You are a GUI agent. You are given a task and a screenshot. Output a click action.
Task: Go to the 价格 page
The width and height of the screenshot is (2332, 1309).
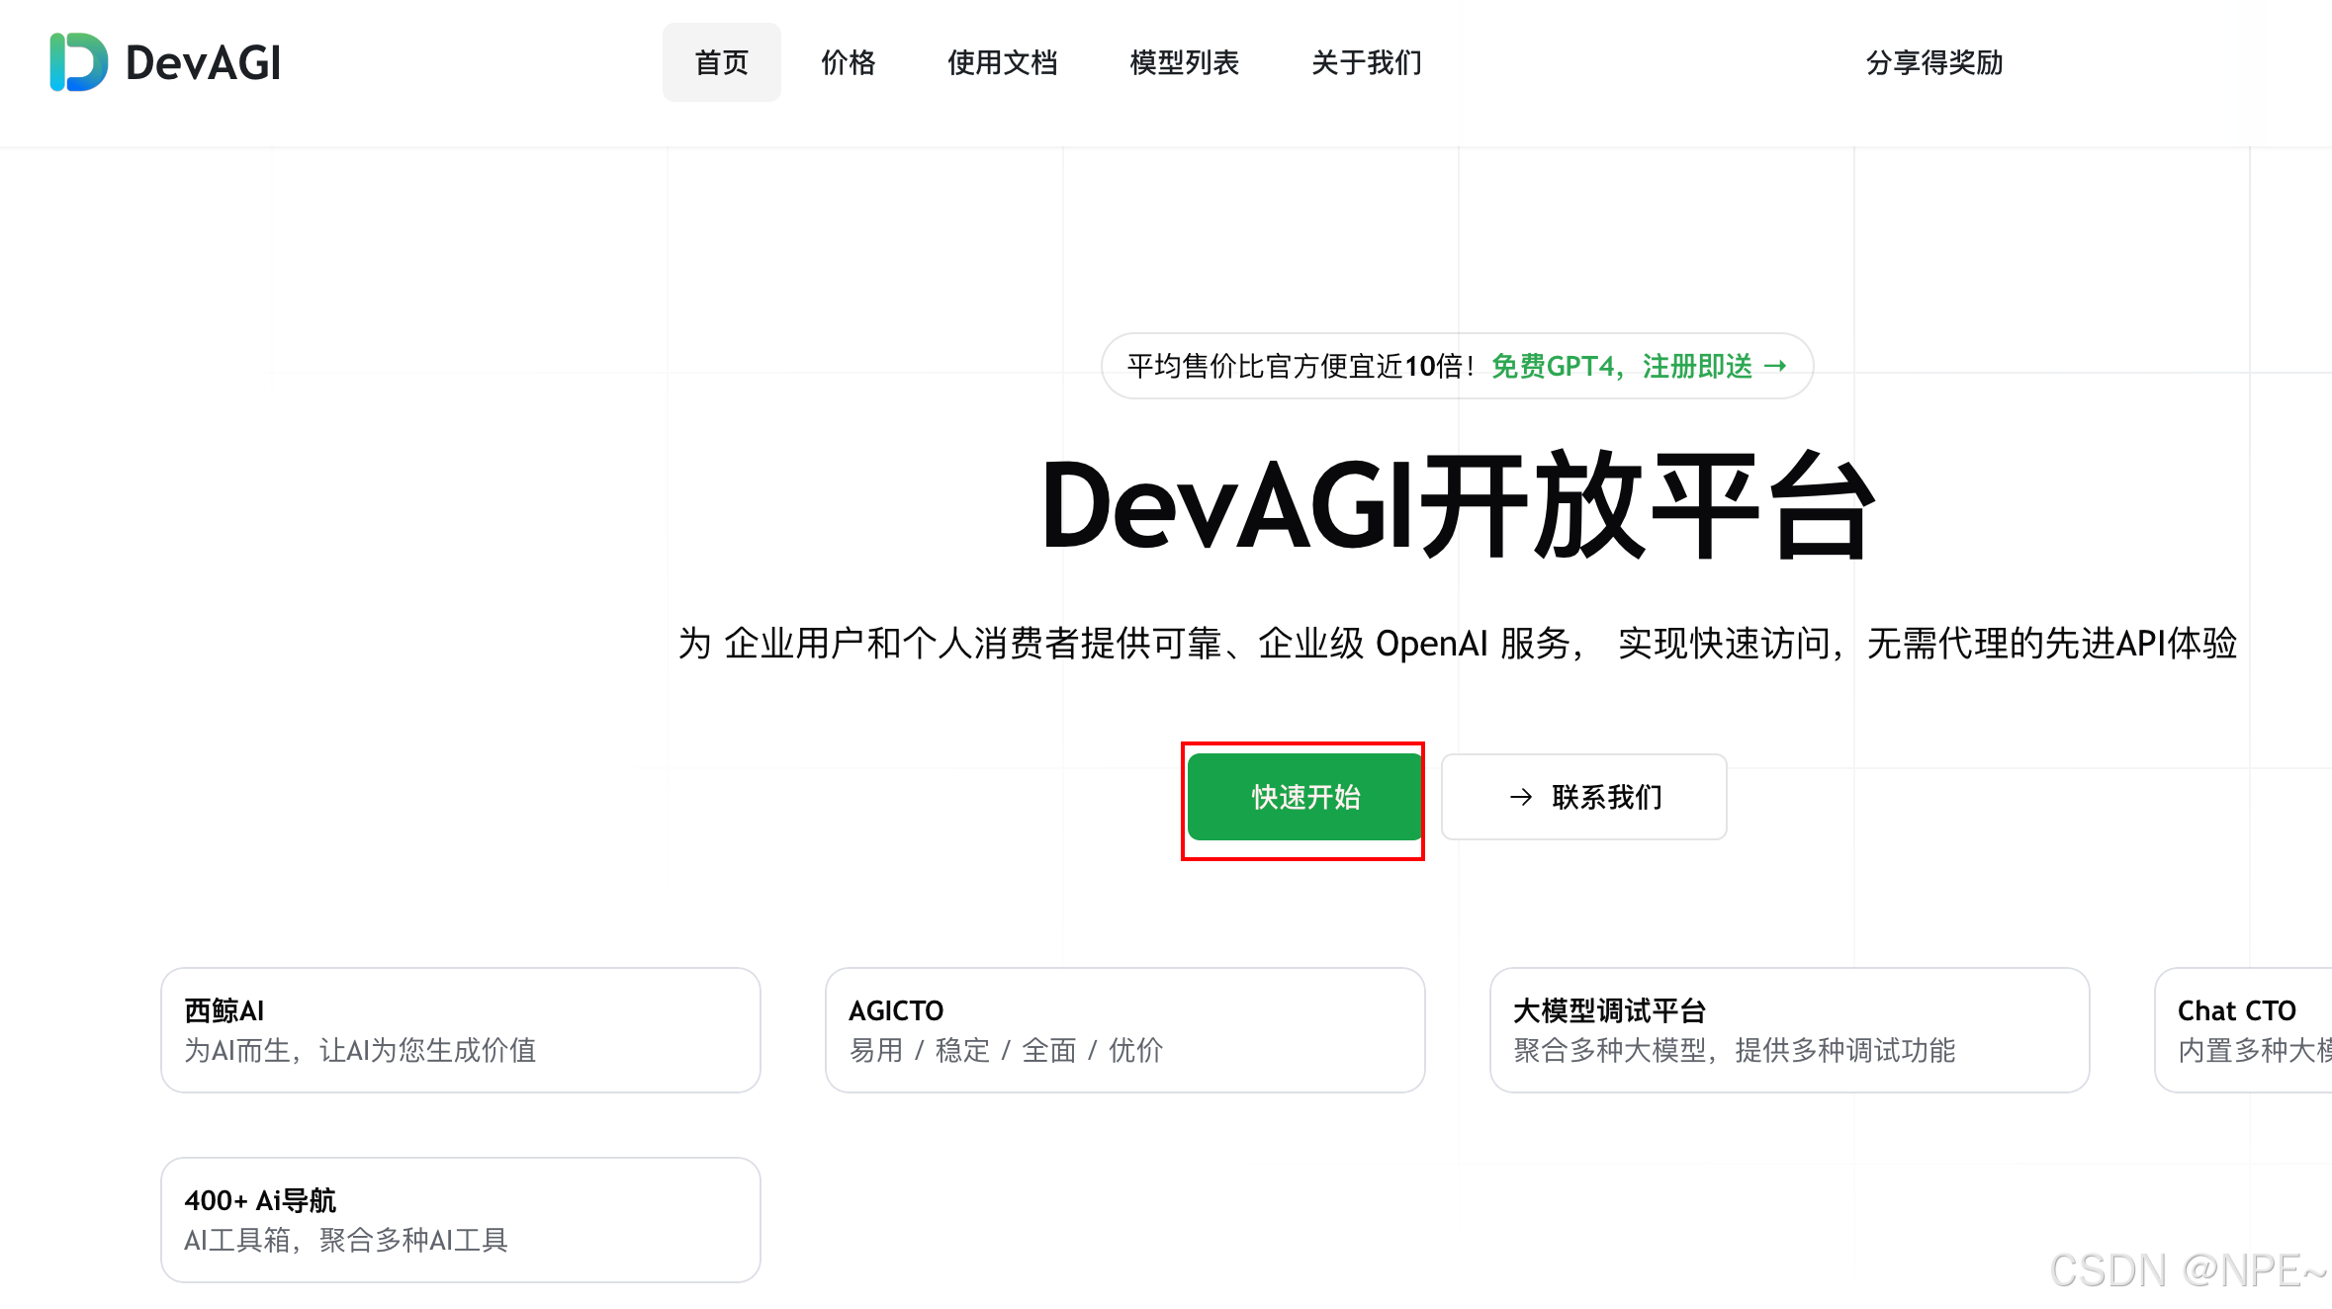pos(848,62)
